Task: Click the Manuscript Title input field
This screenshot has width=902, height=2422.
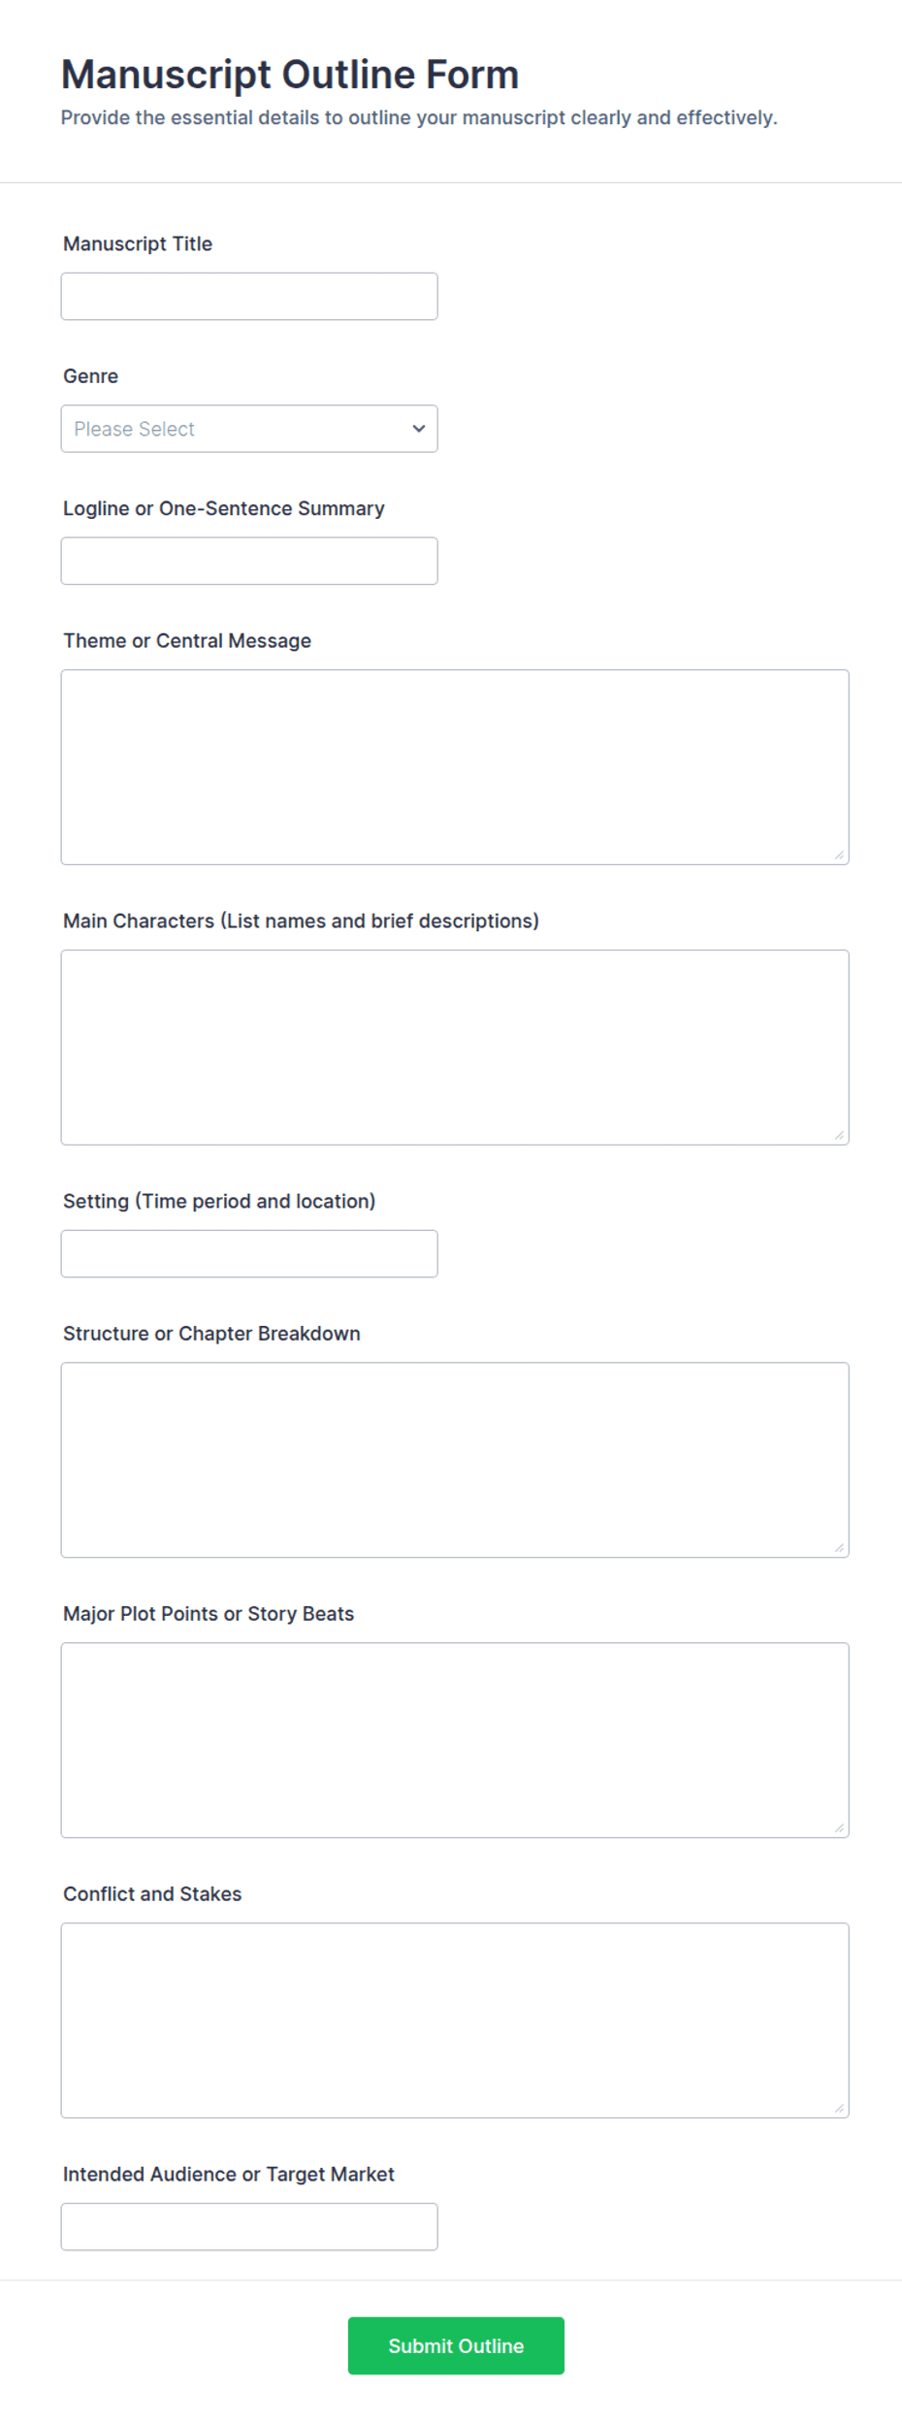Action: pyautogui.click(x=249, y=296)
